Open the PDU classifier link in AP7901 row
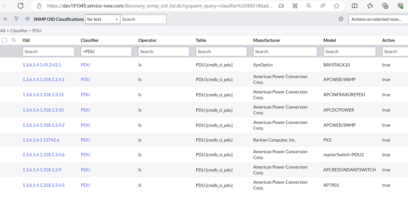Image resolution: width=408 pixels, height=202 pixels. (x=85, y=185)
